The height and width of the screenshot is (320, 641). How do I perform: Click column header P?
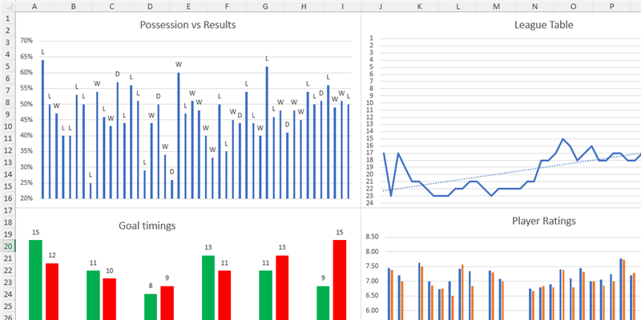[611, 6]
